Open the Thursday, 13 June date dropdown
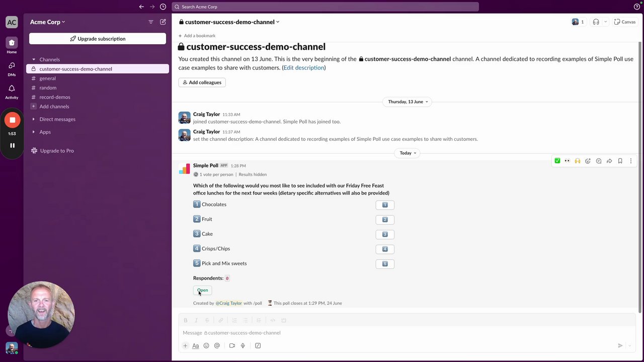 (x=408, y=102)
